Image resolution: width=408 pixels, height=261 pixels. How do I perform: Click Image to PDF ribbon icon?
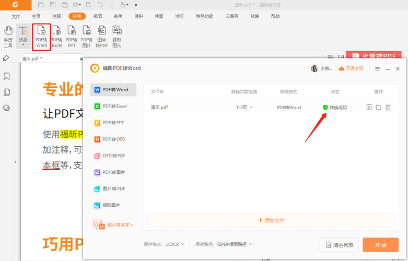coord(101,37)
